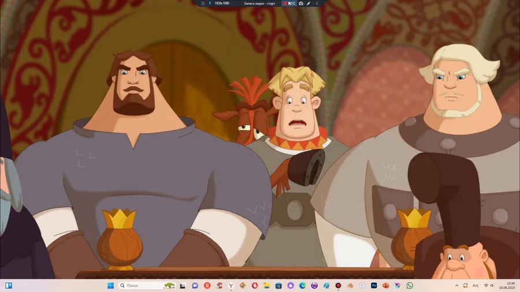Open network Wi-Fi settings in tray
Viewport: 520px width, 292px height.
486,286
